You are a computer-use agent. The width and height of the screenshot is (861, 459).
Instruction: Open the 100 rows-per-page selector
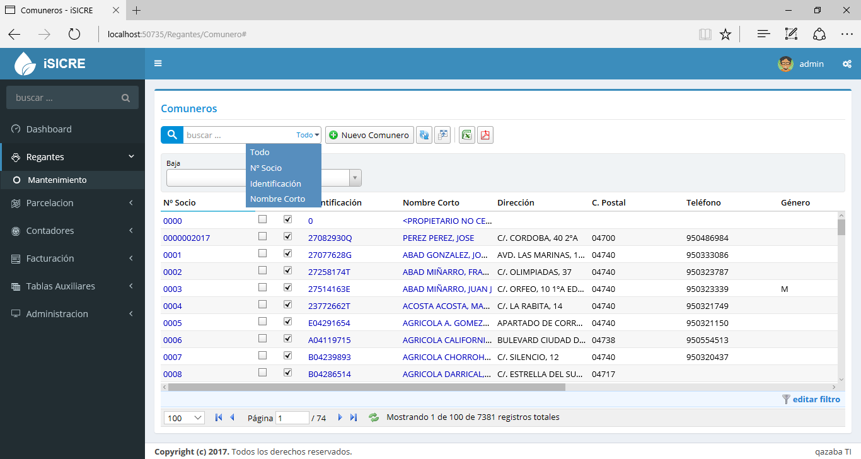pyautogui.click(x=184, y=418)
